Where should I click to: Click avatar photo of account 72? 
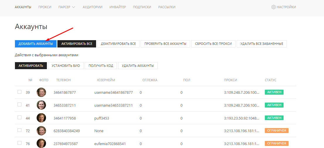(41, 131)
